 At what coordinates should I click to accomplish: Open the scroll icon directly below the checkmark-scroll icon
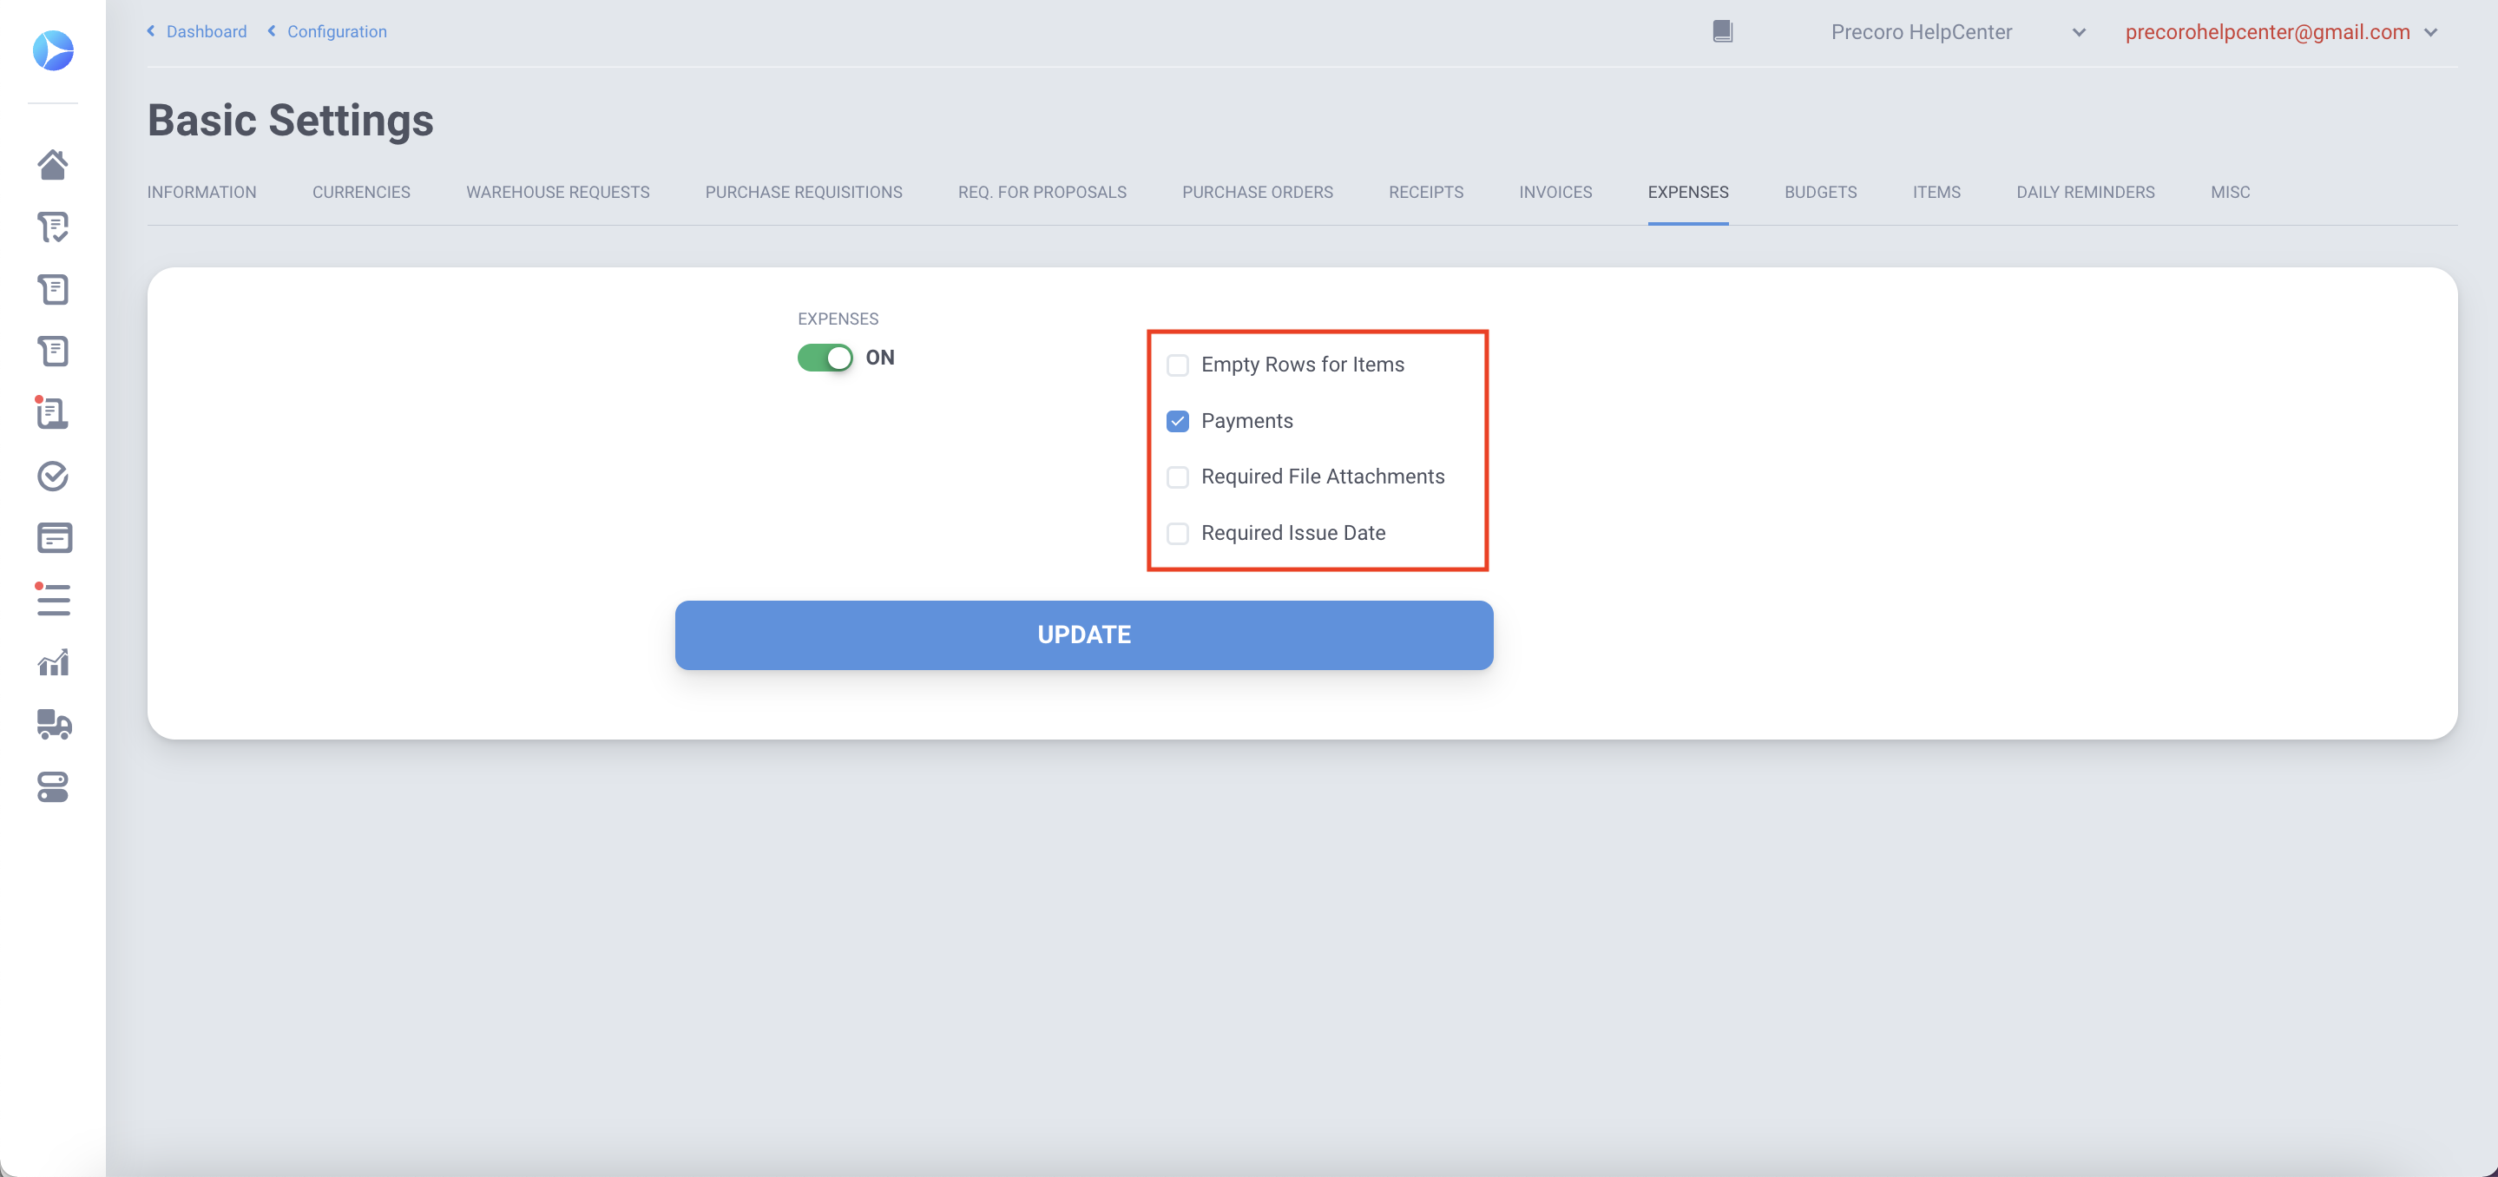[x=52, y=290]
